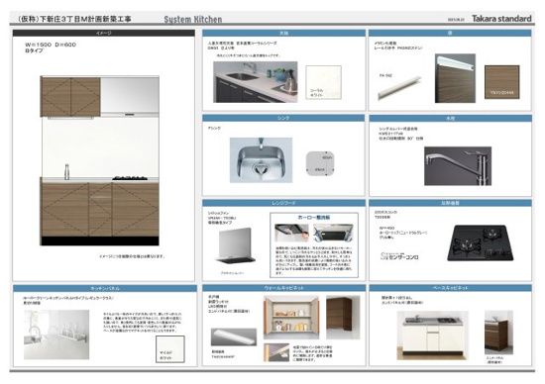
Task: Open the white kitchen panel photo
Action: (x=56, y=335)
